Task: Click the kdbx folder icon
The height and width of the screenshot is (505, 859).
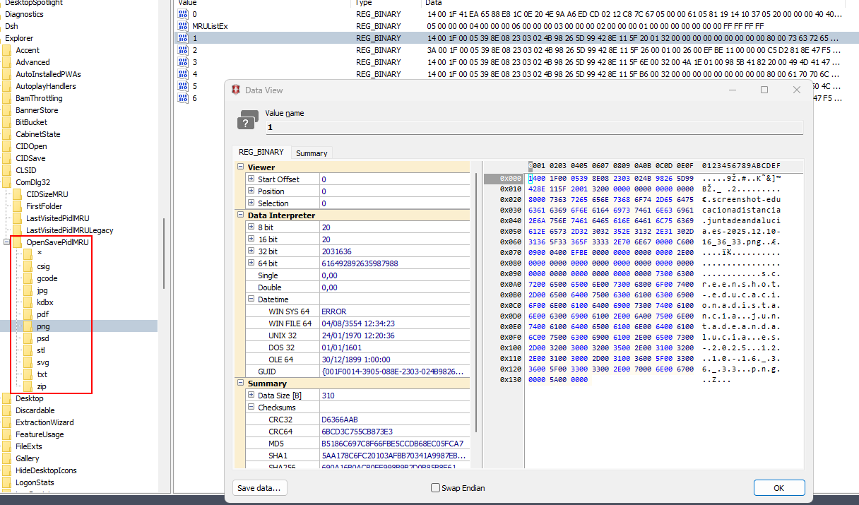Action: [x=28, y=302]
